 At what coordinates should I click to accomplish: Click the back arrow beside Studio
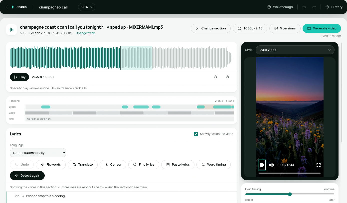tap(7, 7)
